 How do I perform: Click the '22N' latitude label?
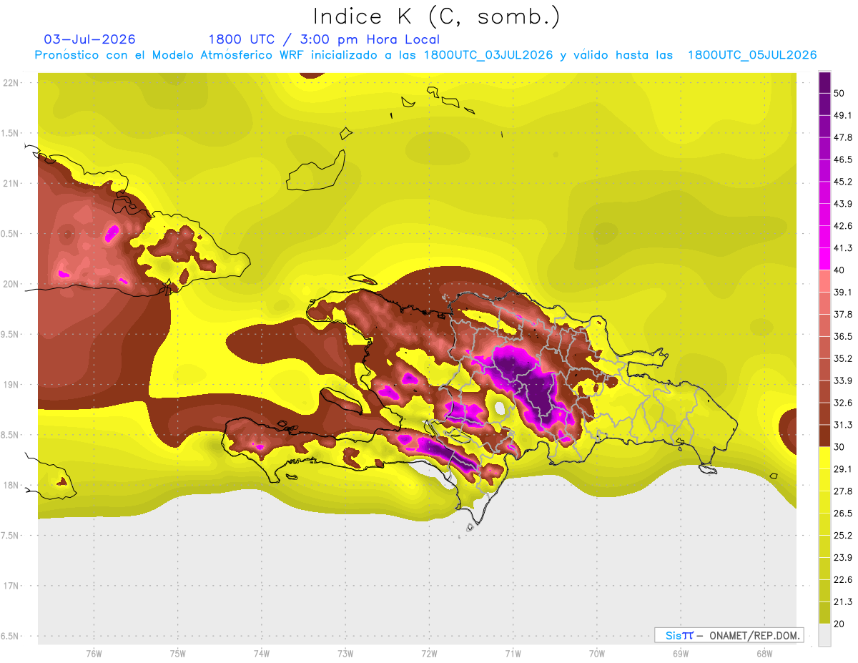(11, 82)
